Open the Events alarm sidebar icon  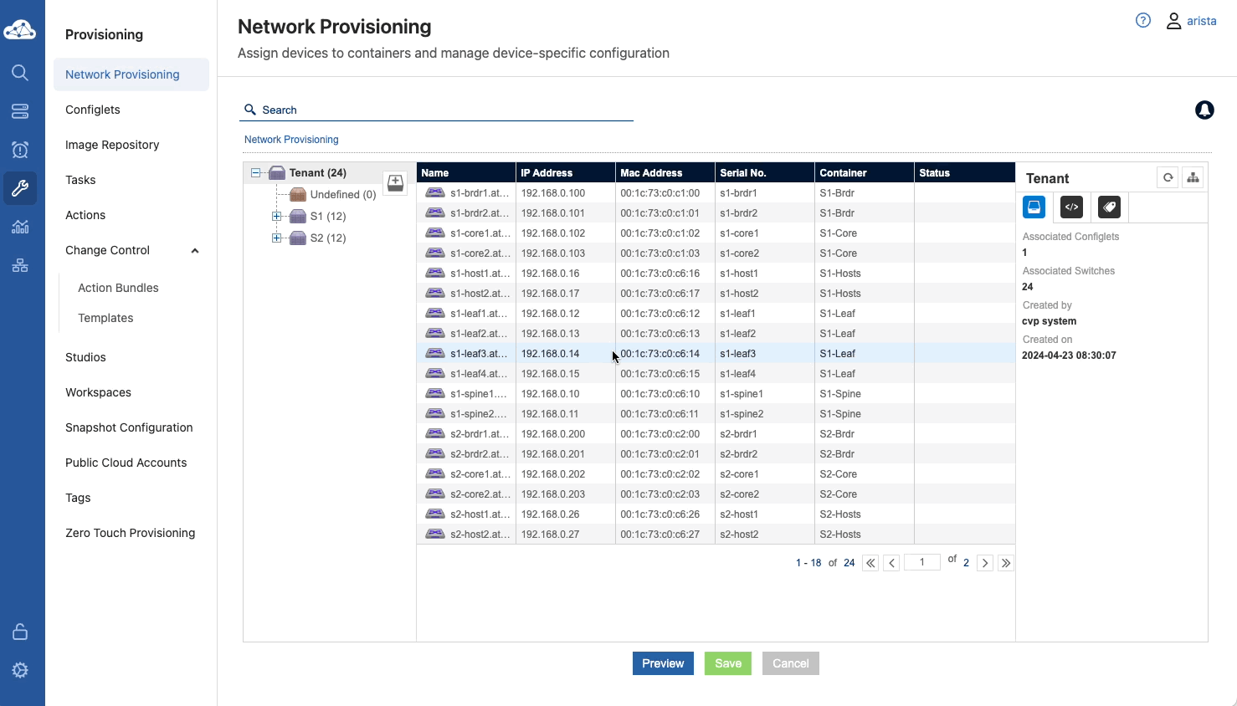20,150
